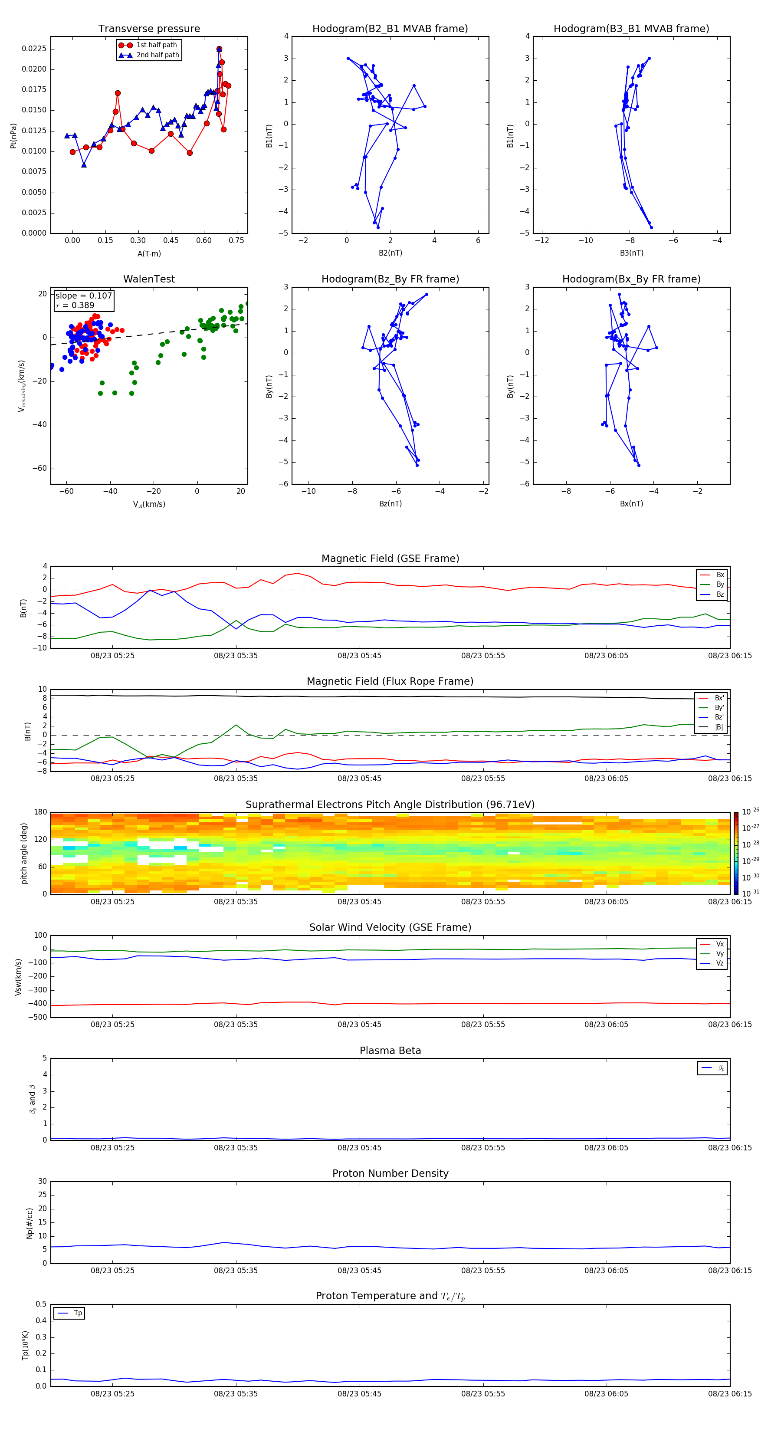Click the 'WalenTest' plot title
The image size is (781, 1432).
(x=149, y=279)
